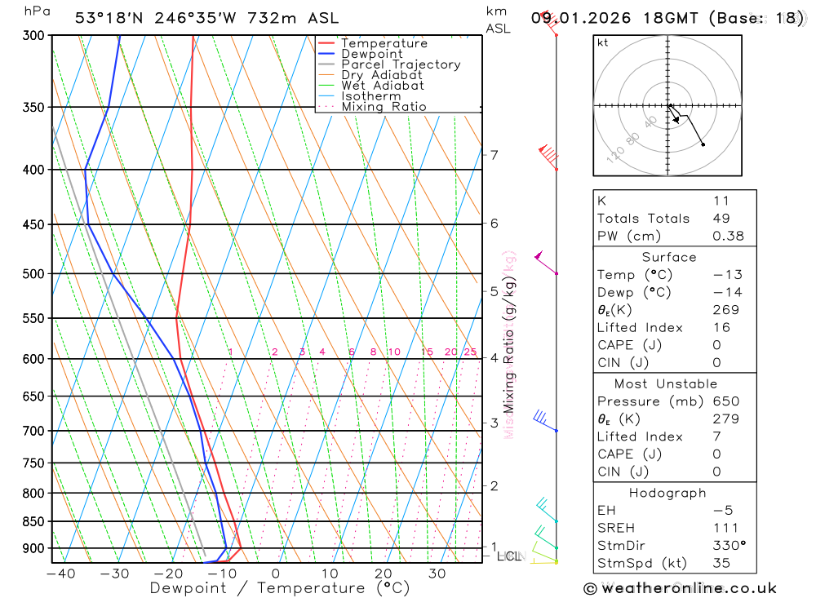This screenshot has height=598, width=816.
Task: Click the Surface Temp value -13
Action: pos(728,275)
